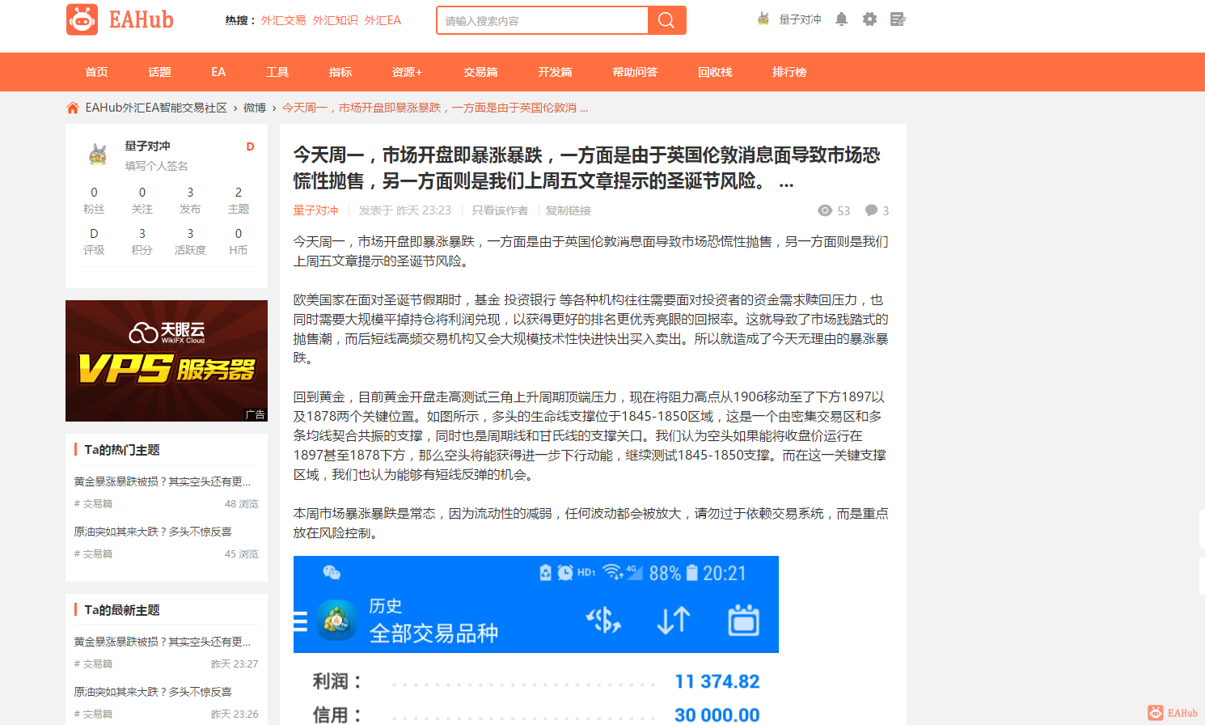This screenshot has width=1205, height=725.
Task: Focus the search box 请输入搜索内容
Action: tap(542, 20)
